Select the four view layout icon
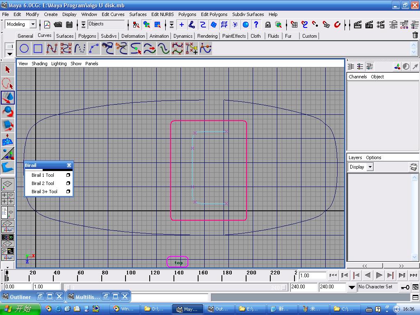Screen dimensions: 420x315 pos(8,198)
